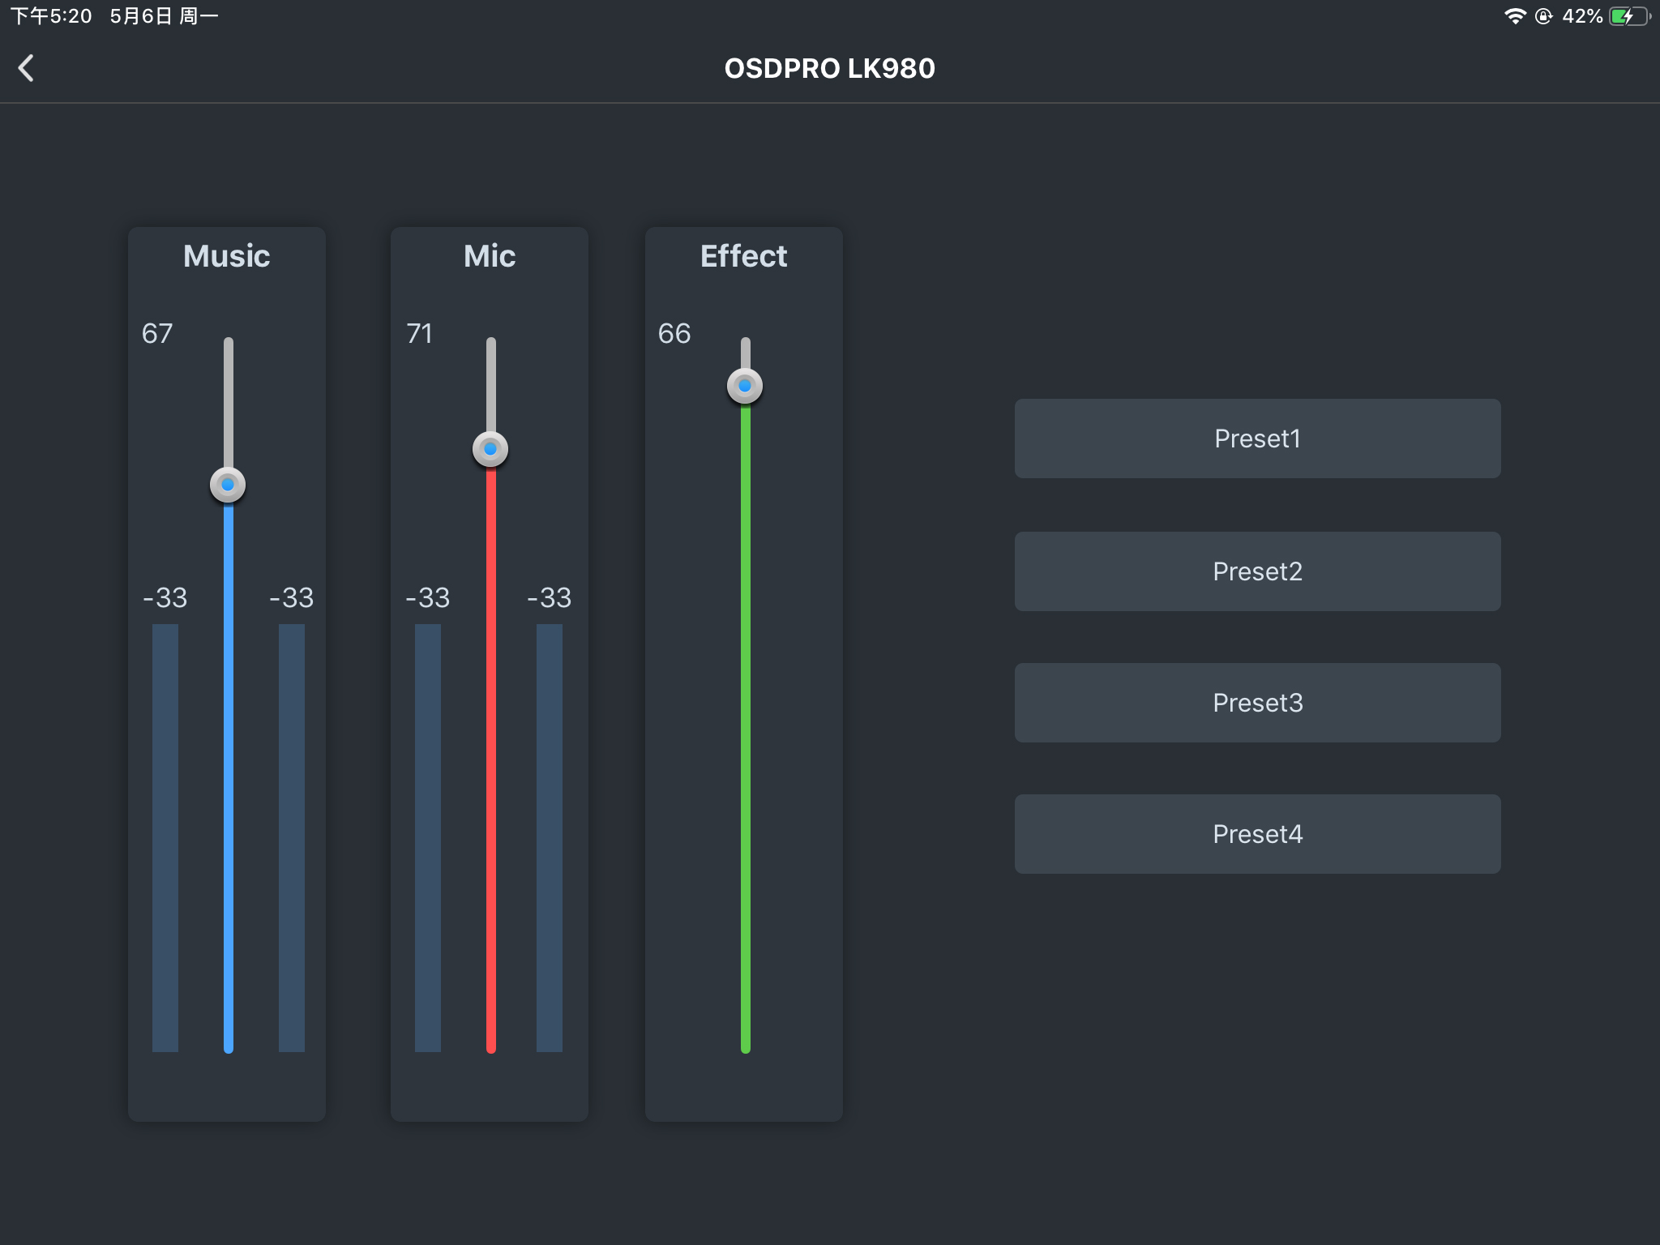Click the orientation lock status icon
This screenshot has height=1245, width=1660.
click(x=1543, y=16)
